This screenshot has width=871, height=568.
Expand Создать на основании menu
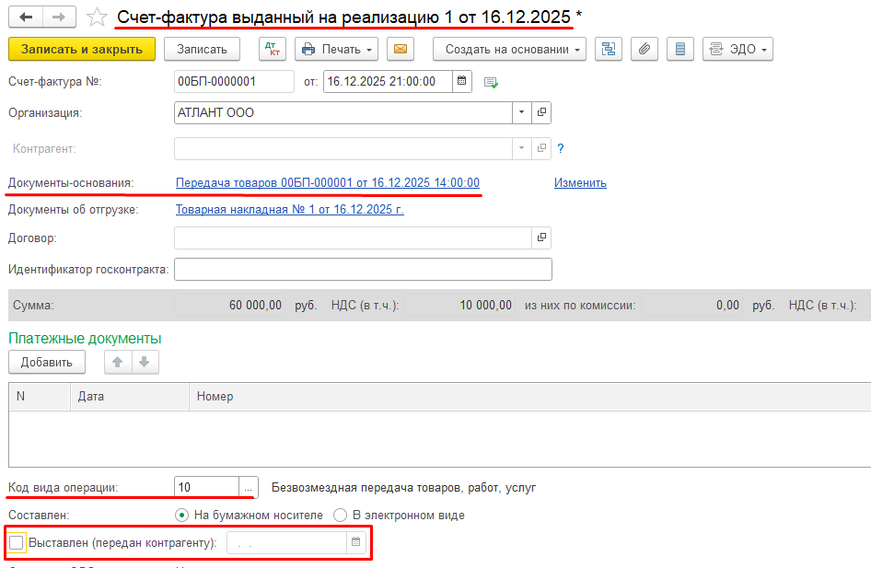click(509, 49)
